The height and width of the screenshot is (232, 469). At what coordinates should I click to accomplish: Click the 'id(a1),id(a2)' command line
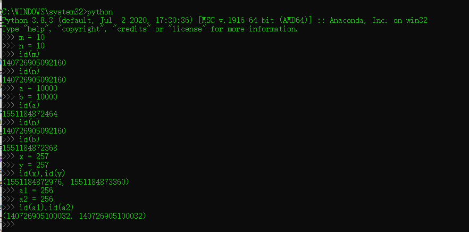click(38, 208)
